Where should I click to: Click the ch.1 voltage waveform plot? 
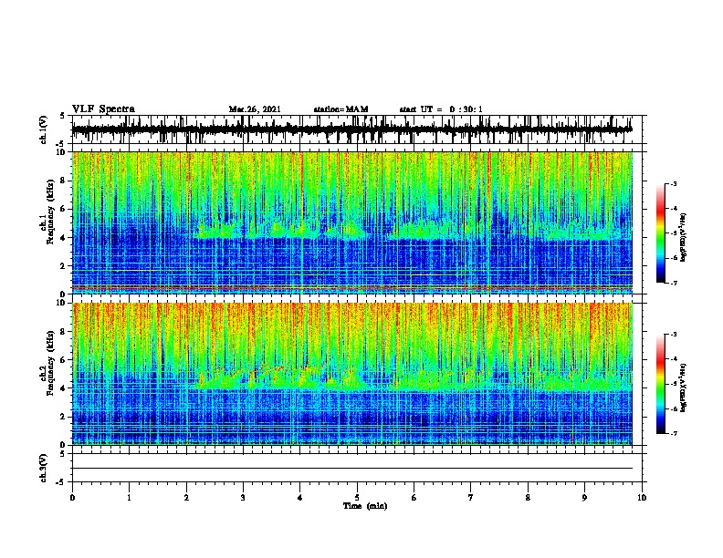(x=352, y=129)
